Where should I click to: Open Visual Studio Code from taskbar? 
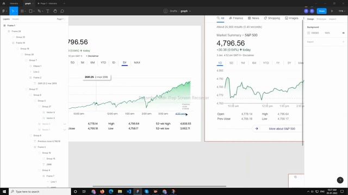point(129,191)
